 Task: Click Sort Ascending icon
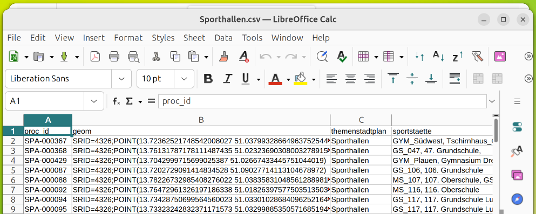point(439,57)
